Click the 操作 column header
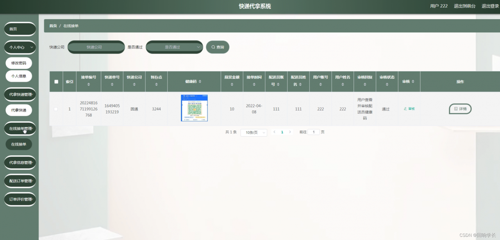Viewport: 500px width, 240px height. coord(460,82)
